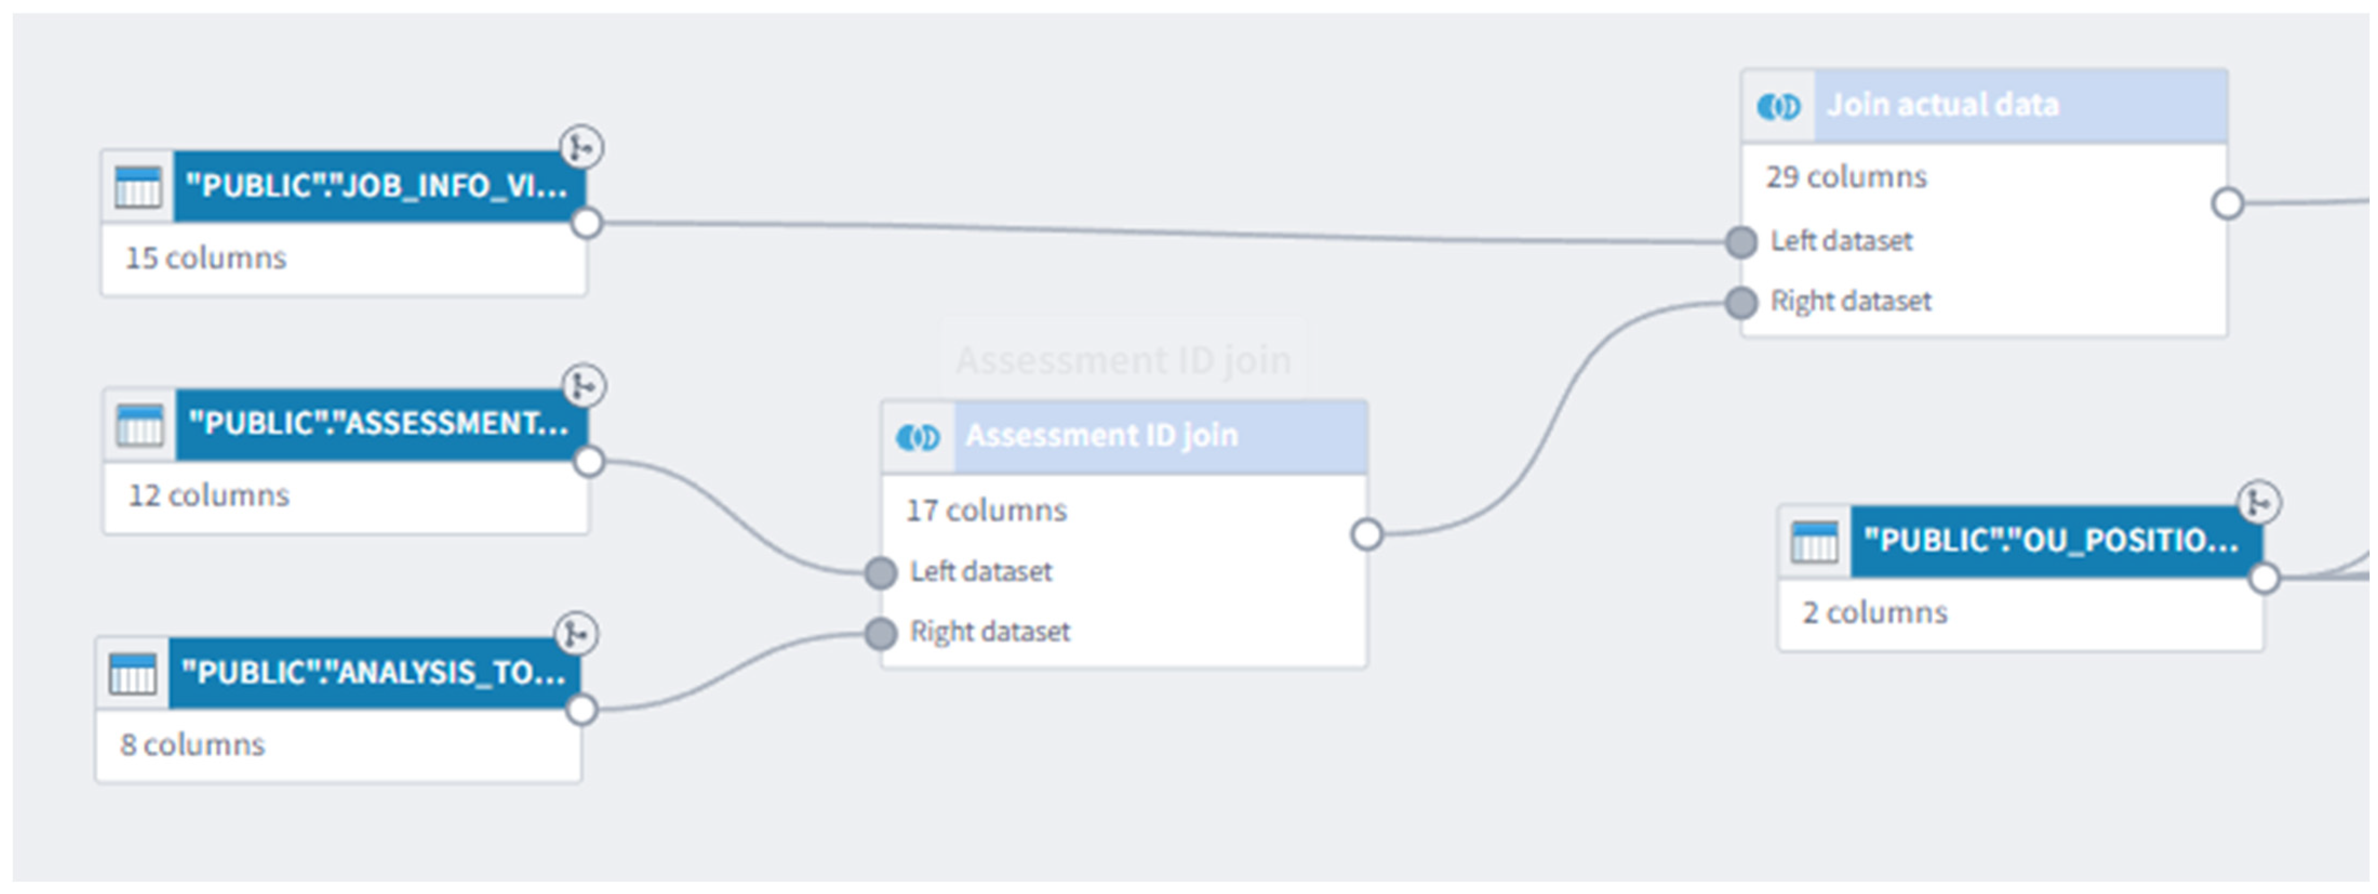
Task: Click Right dataset port of Join actual data
Action: [1741, 301]
